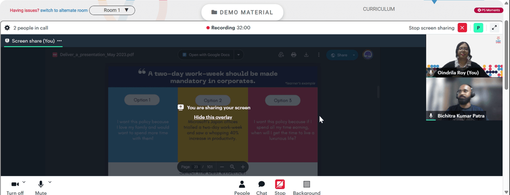Select Option 1 button on slide
510x195 pixels.
click(142, 100)
